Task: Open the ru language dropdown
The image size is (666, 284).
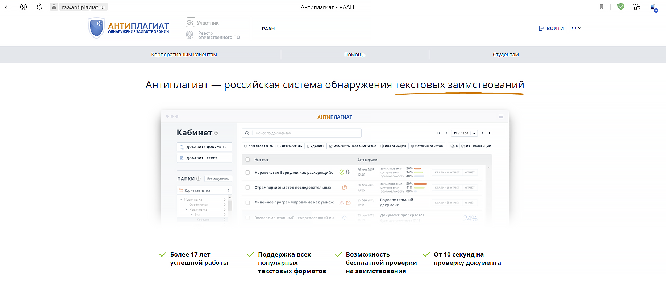Action: click(x=576, y=28)
